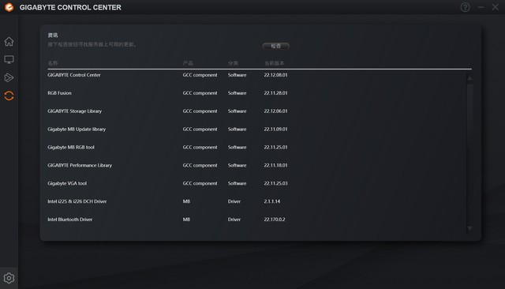This screenshot has width=505, height=289.
Task: Open the Home page in sidebar
Action: pyautogui.click(x=9, y=42)
